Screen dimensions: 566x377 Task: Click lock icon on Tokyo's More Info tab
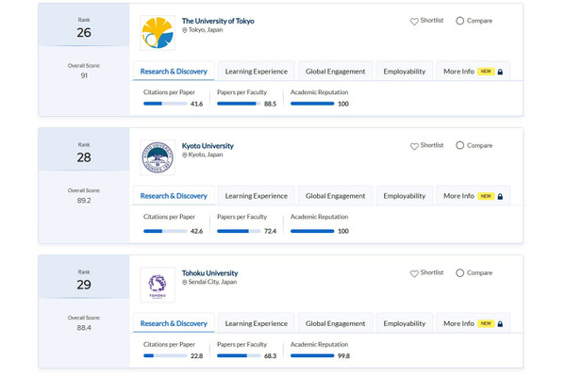tap(500, 72)
